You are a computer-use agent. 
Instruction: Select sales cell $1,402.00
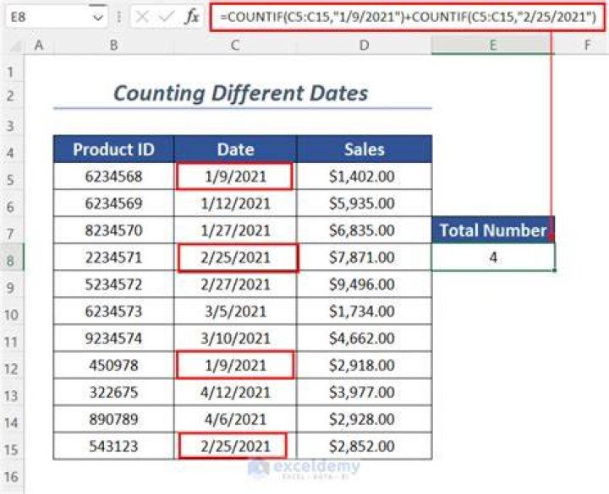[364, 176]
